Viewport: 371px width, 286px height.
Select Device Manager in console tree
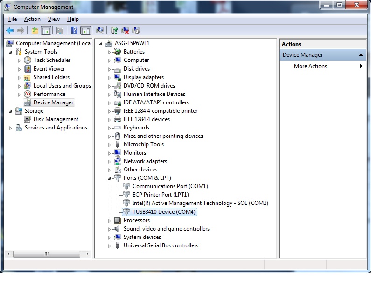(54, 102)
